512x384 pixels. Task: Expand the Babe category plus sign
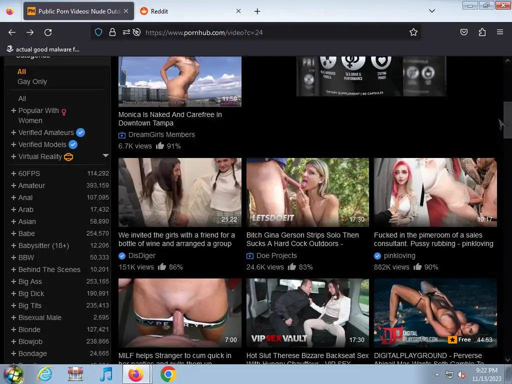point(13,233)
